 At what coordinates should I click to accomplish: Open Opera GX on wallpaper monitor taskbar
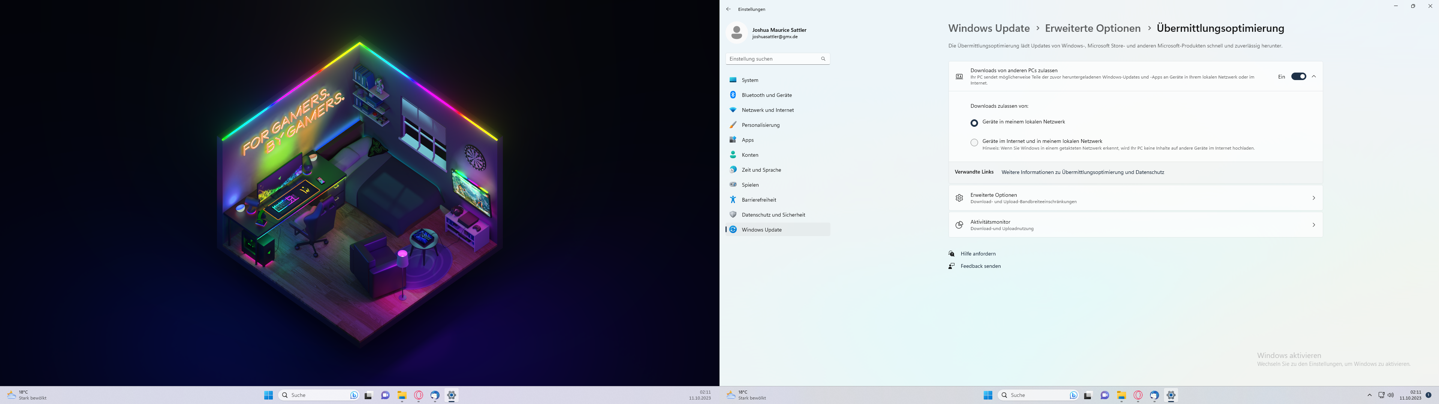click(x=419, y=395)
